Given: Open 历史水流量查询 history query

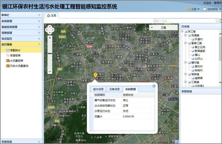Looking at the screenshot, I should click(x=19, y=66).
